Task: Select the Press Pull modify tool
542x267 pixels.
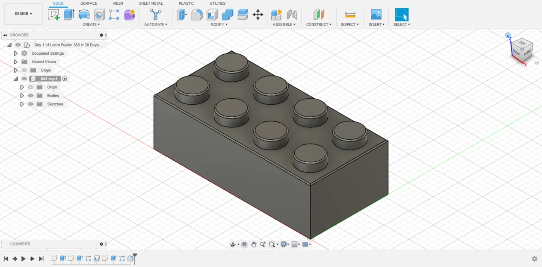Action: coord(181,14)
